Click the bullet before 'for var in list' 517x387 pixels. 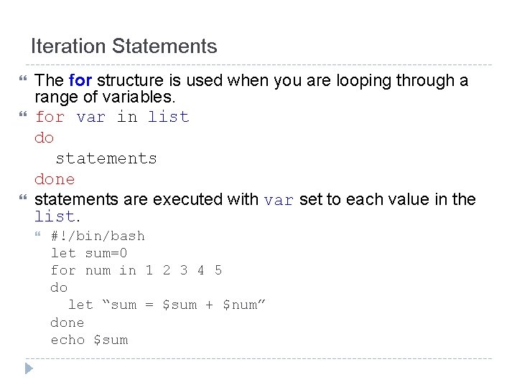pyautogui.click(x=23, y=114)
